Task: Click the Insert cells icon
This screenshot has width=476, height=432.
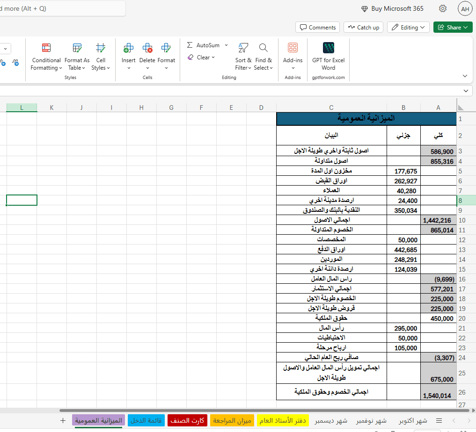Action: [x=128, y=48]
